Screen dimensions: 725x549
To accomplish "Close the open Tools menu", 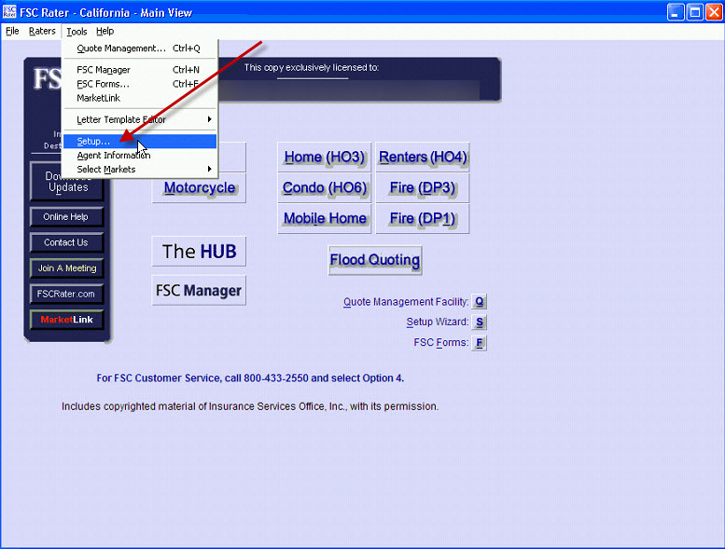I will click(77, 32).
